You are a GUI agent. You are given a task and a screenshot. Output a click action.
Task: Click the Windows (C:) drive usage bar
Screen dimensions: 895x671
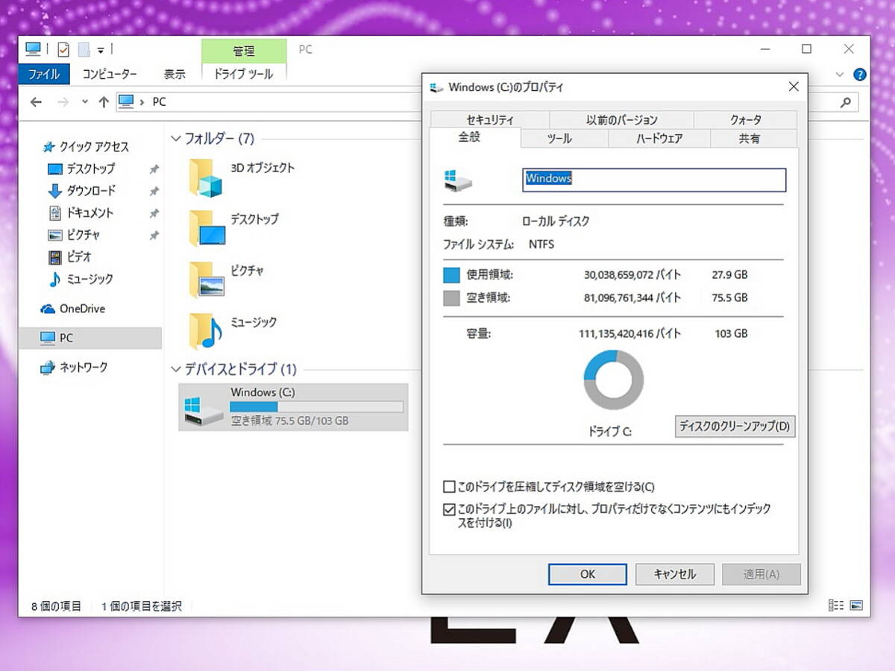(316, 406)
